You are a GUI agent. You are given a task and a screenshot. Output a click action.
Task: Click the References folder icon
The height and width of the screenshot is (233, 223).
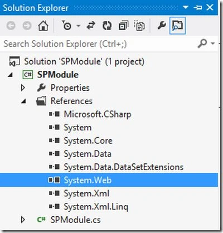(41, 101)
